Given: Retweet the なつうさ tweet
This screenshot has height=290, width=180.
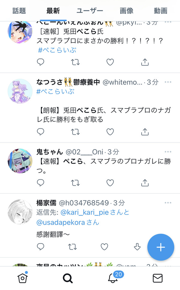Looking at the screenshot, I should (75, 132).
